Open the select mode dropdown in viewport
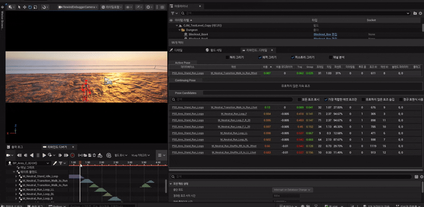 pos(11,7)
